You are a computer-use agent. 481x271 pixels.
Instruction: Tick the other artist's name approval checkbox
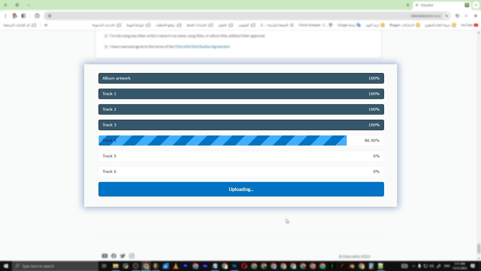click(x=106, y=36)
